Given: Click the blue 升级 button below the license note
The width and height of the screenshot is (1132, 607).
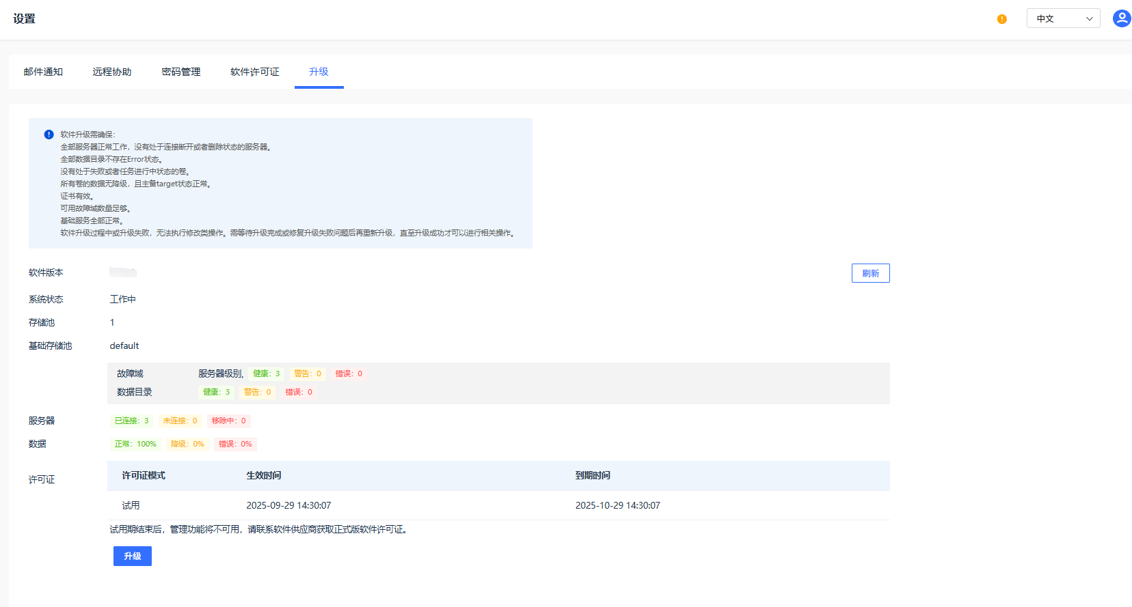Looking at the screenshot, I should coord(133,556).
